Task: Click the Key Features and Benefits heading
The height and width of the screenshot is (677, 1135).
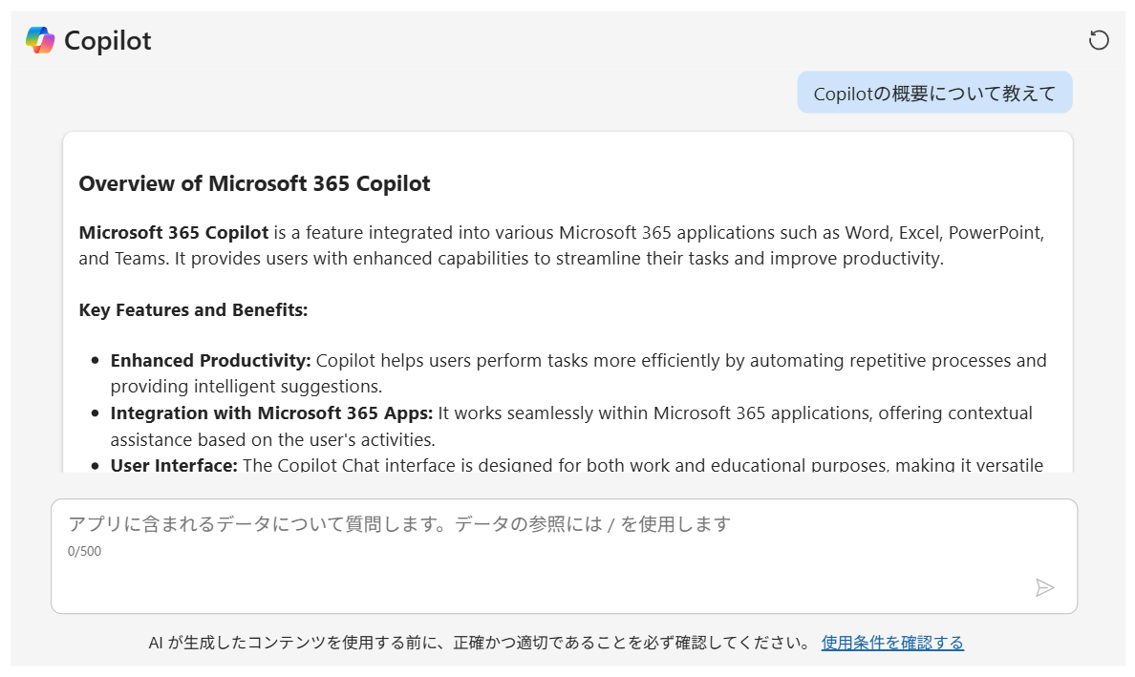Action: click(x=193, y=309)
